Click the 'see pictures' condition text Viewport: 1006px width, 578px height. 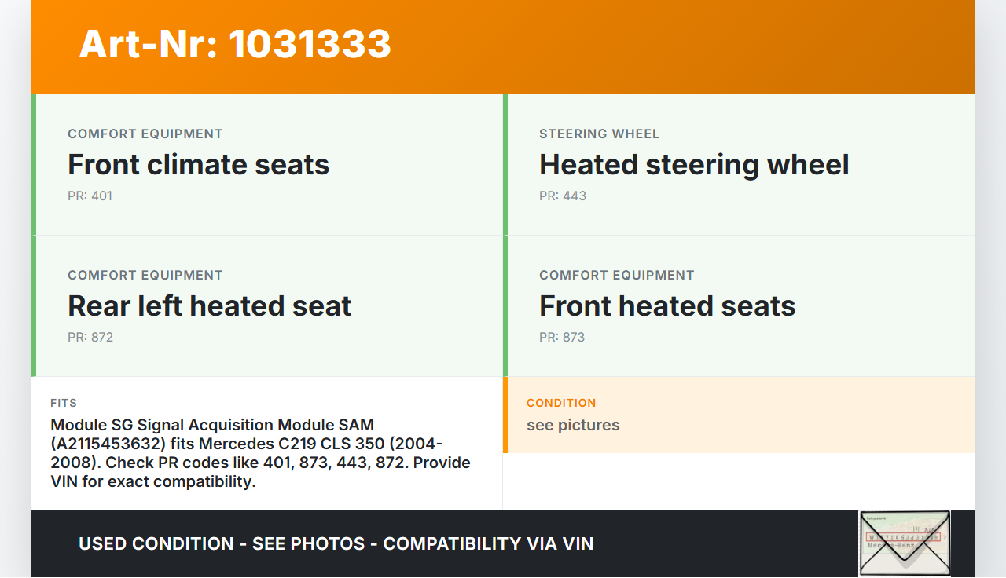[573, 425]
